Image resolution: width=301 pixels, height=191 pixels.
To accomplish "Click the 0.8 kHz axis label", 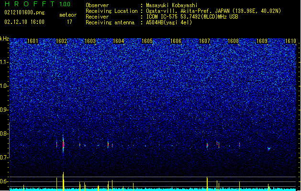I will (x=4, y=134).
